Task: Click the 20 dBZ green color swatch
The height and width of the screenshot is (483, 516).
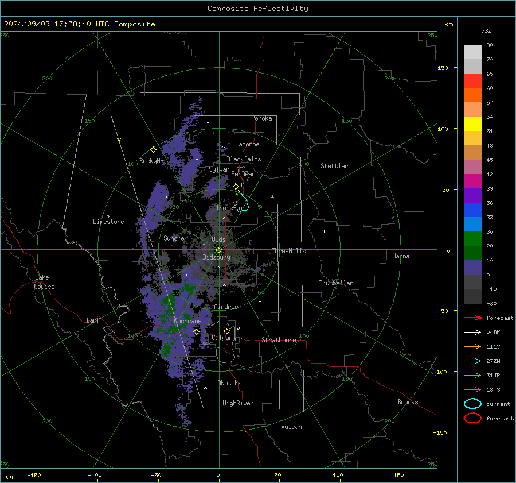Action: click(x=472, y=239)
